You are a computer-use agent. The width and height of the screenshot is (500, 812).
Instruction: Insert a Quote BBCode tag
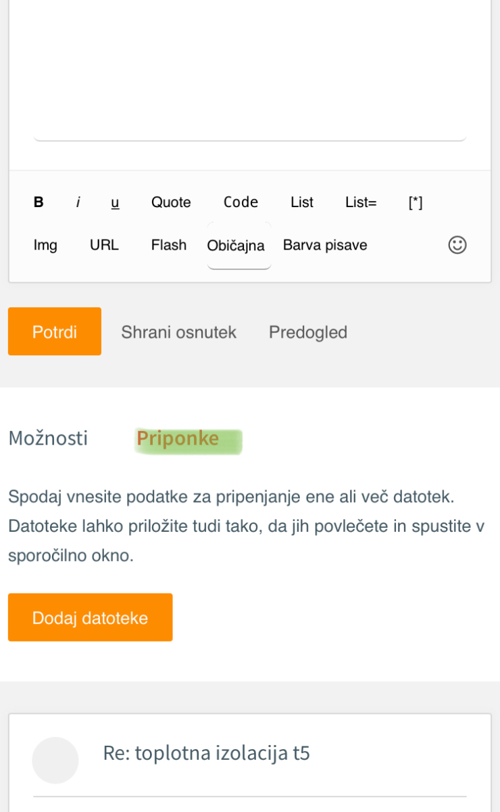point(171,202)
